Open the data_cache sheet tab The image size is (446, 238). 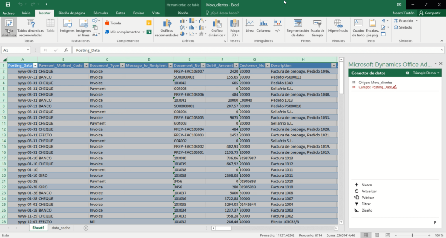[x=61, y=228]
